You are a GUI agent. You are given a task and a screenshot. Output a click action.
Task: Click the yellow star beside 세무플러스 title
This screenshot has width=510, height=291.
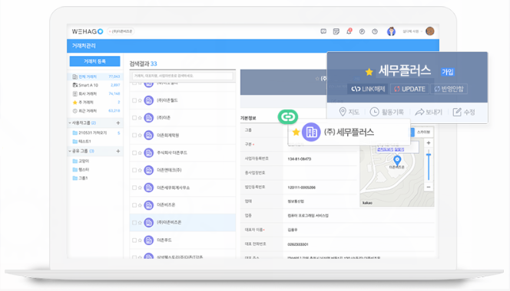tap(369, 72)
